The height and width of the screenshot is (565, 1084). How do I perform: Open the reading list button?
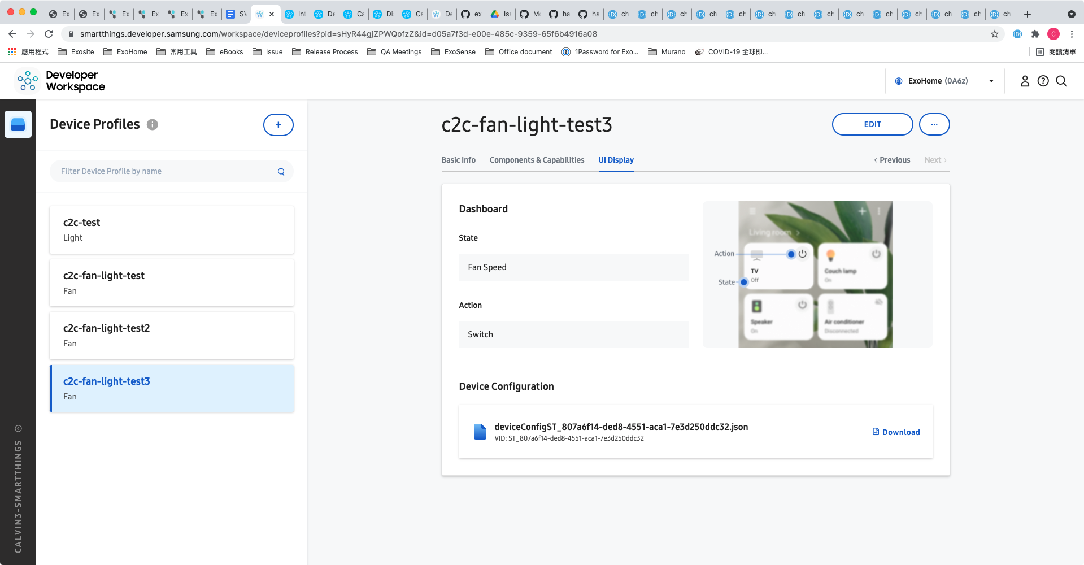click(1056, 52)
